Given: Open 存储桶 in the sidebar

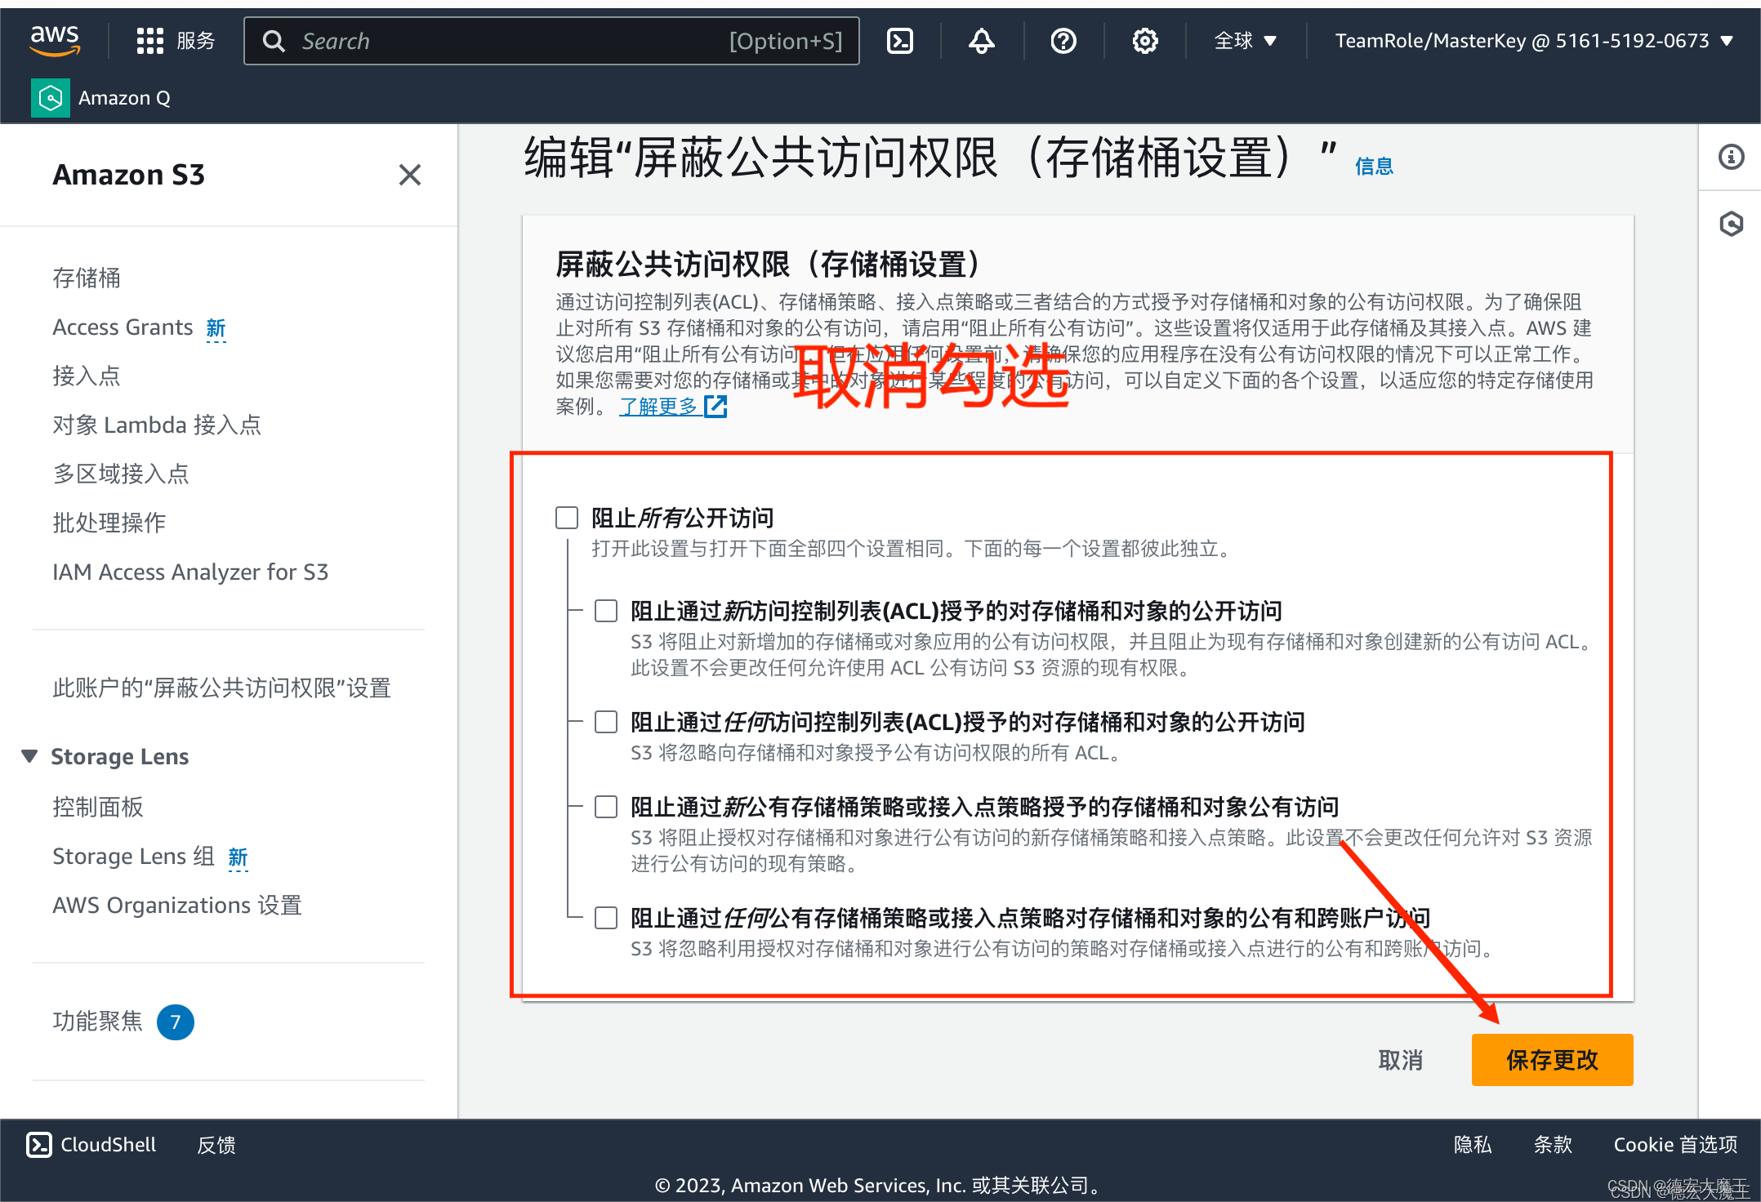Looking at the screenshot, I should click(x=87, y=278).
